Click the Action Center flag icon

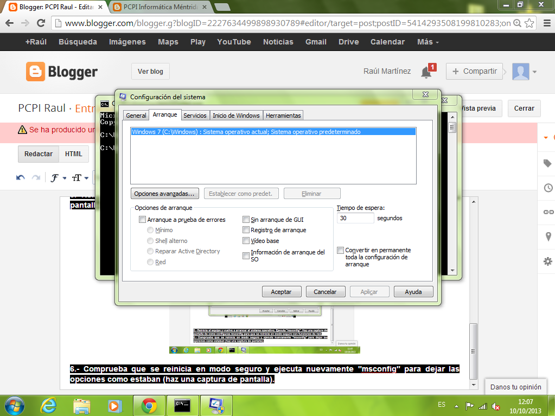[x=469, y=406]
